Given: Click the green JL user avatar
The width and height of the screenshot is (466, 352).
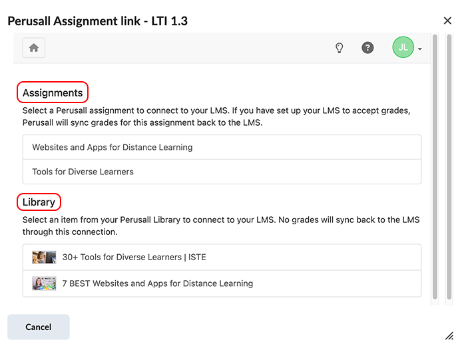Looking at the screenshot, I should (403, 48).
